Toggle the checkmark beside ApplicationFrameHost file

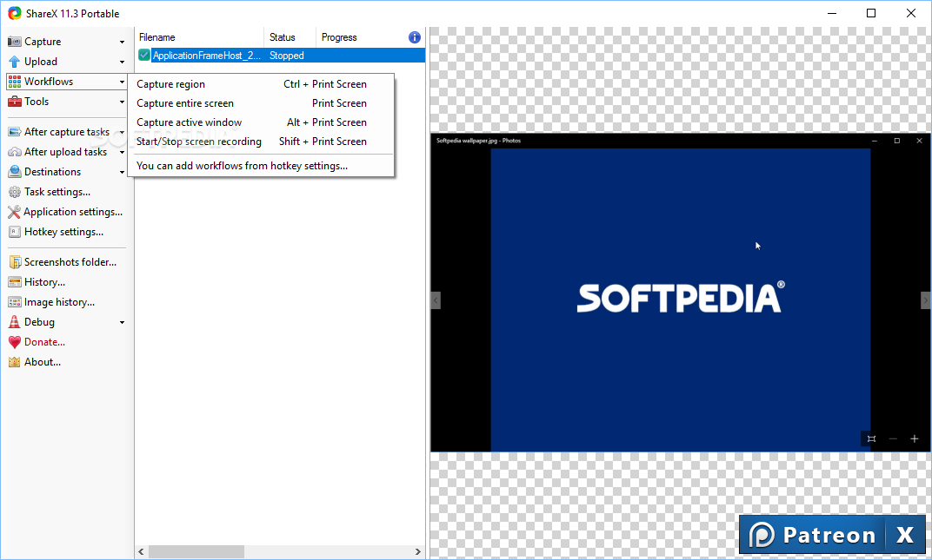pos(143,56)
